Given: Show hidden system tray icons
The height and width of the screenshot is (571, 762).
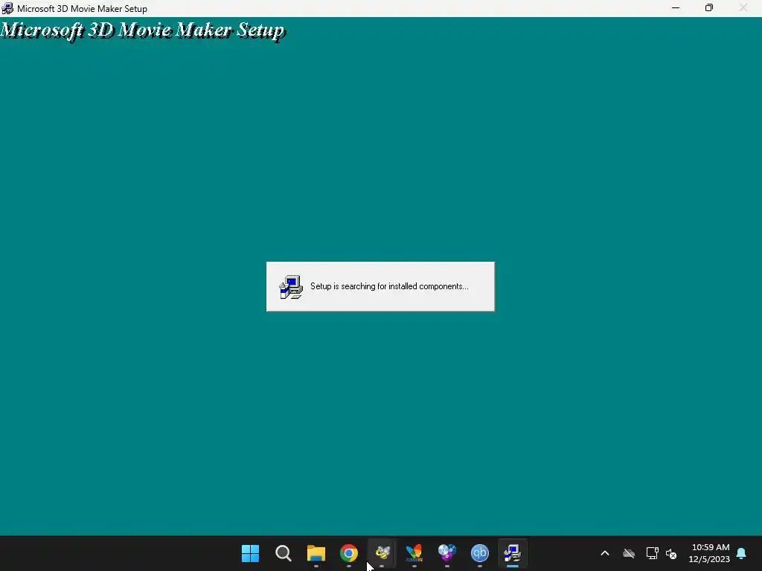Looking at the screenshot, I should tap(605, 553).
